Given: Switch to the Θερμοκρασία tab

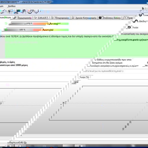Looking at the screenshot, I should pos(24,18).
